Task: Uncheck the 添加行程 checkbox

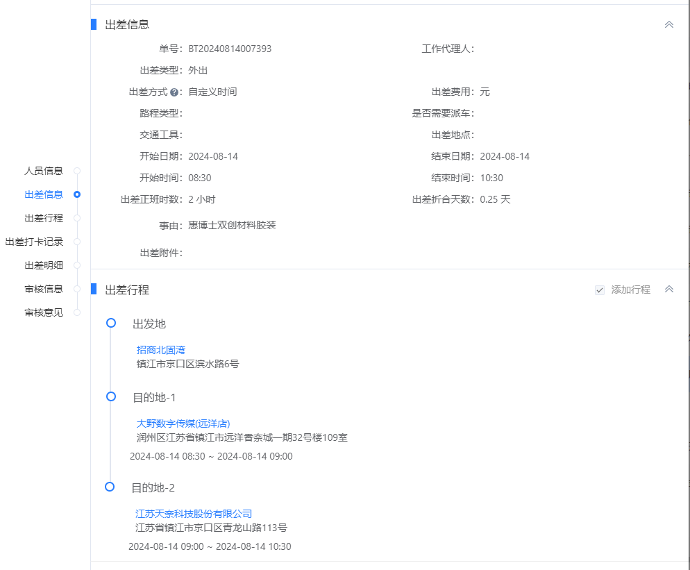Action: pyautogui.click(x=599, y=290)
